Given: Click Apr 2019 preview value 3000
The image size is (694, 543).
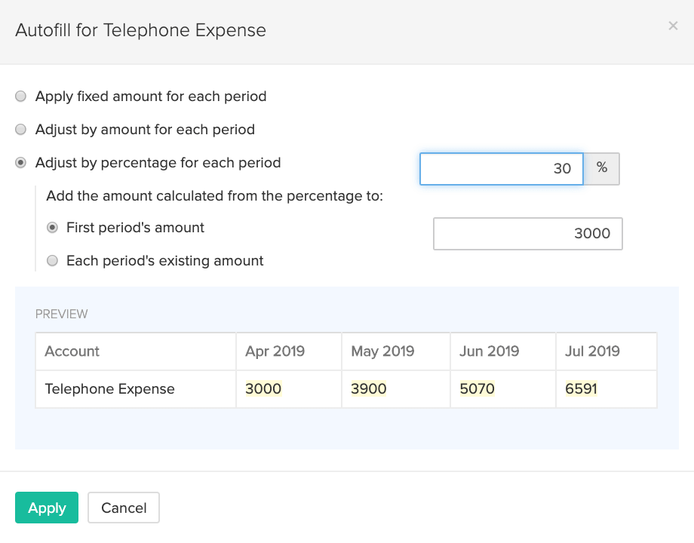Looking at the screenshot, I should coord(263,389).
